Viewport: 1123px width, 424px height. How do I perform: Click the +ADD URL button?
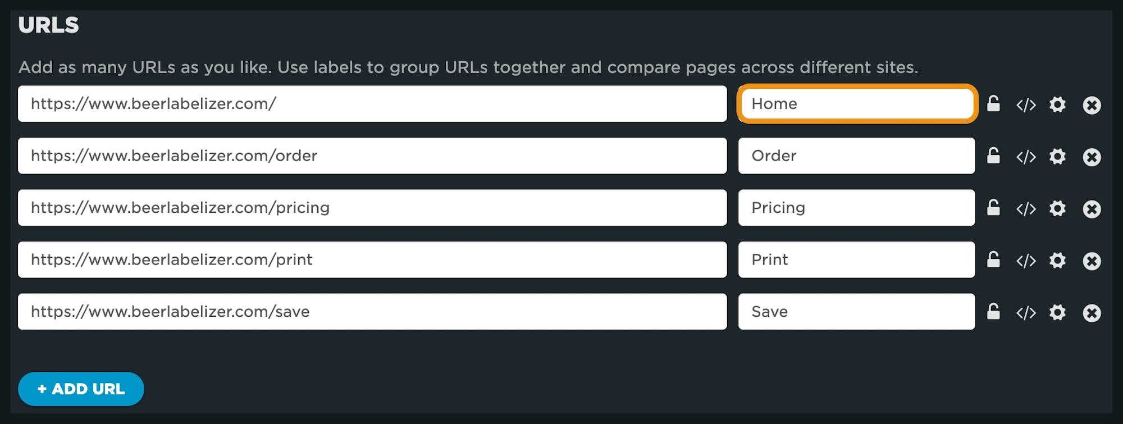coord(80,389)
